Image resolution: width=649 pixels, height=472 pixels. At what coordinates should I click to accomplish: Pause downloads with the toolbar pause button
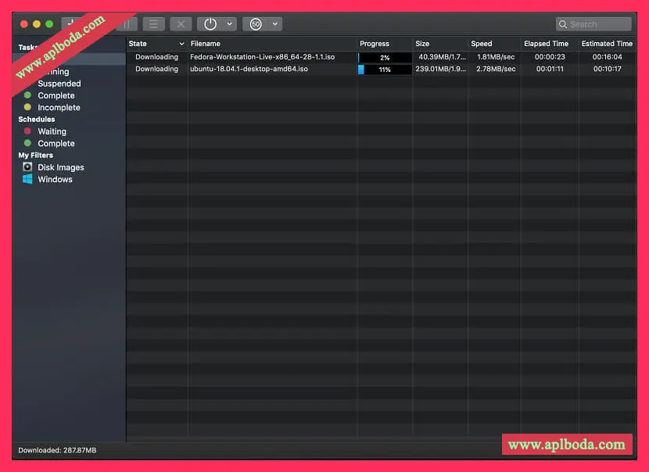(127, 24)
